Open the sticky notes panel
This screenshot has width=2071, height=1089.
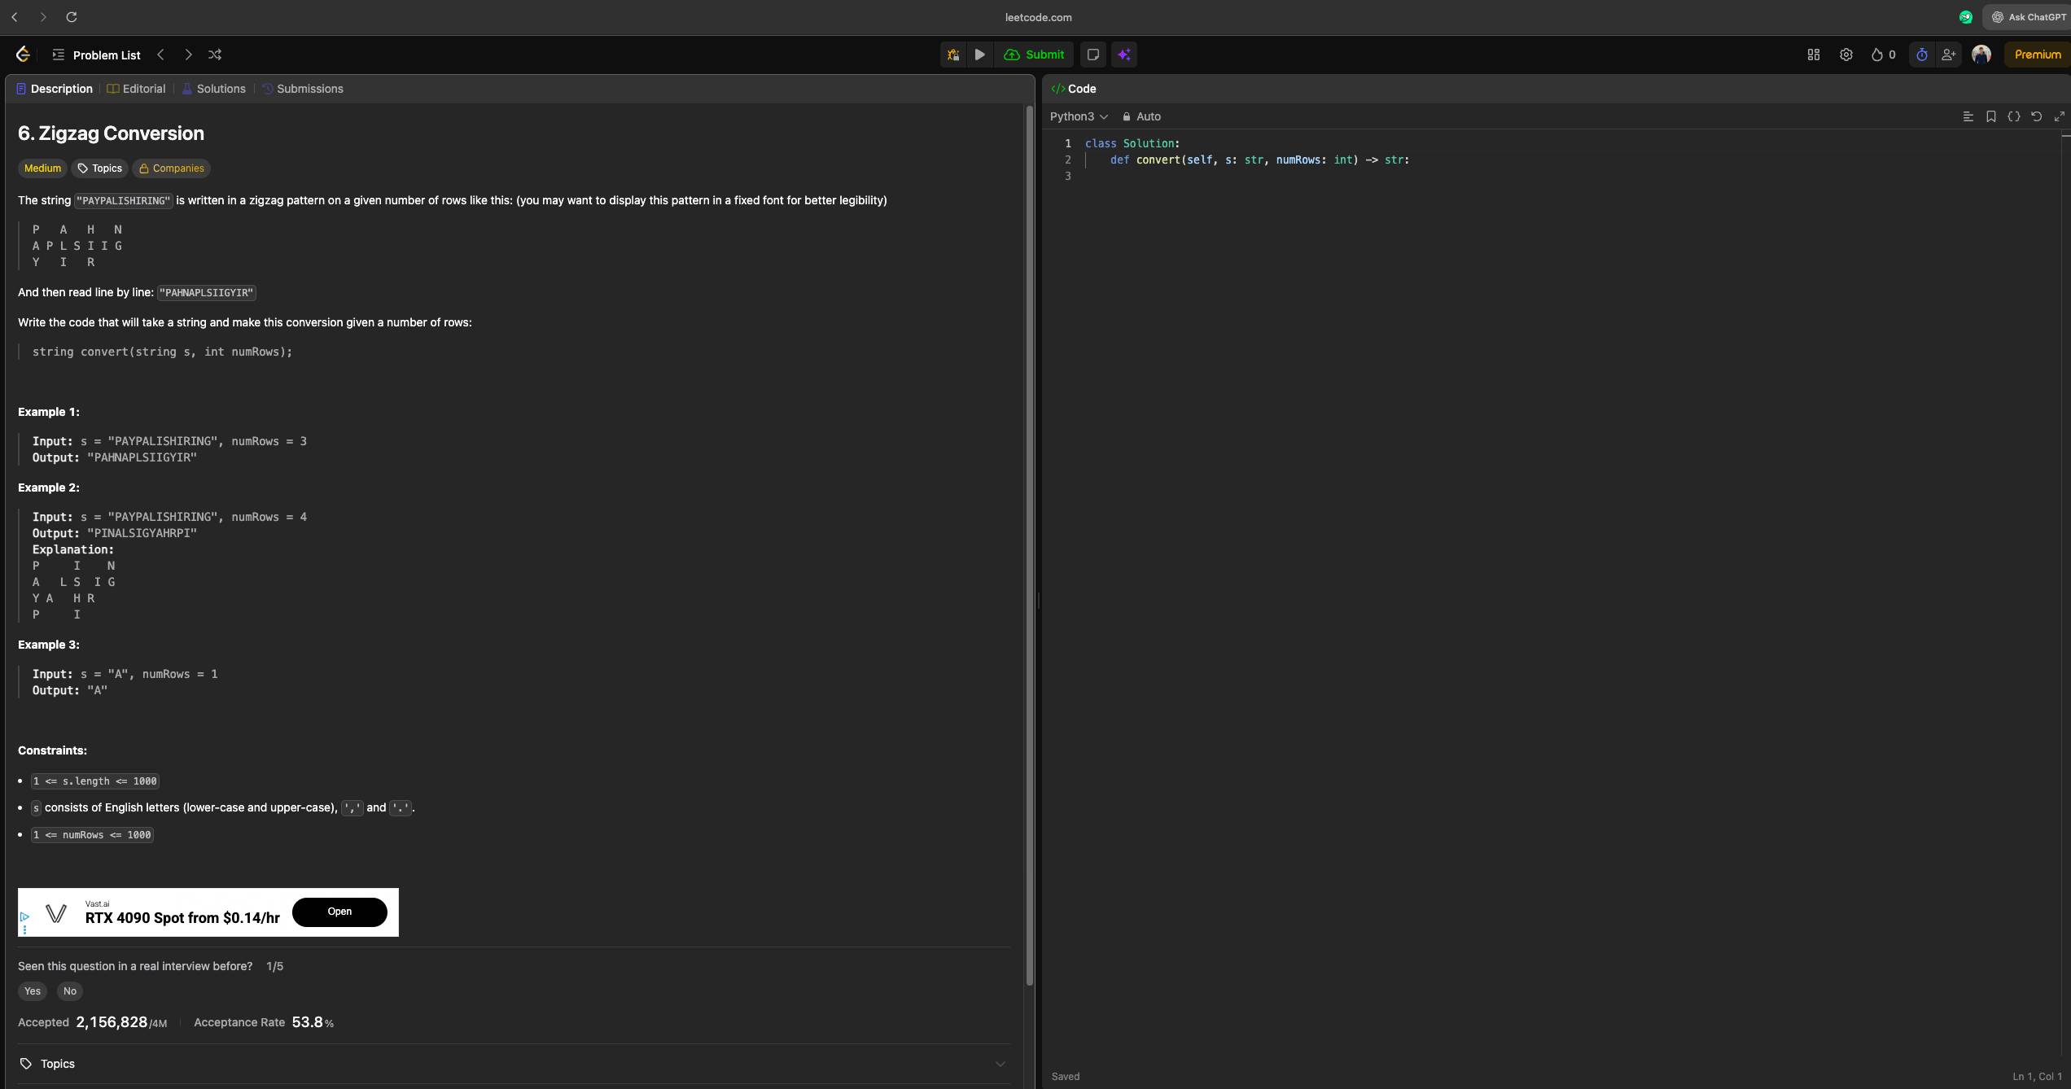point(1092,55)
